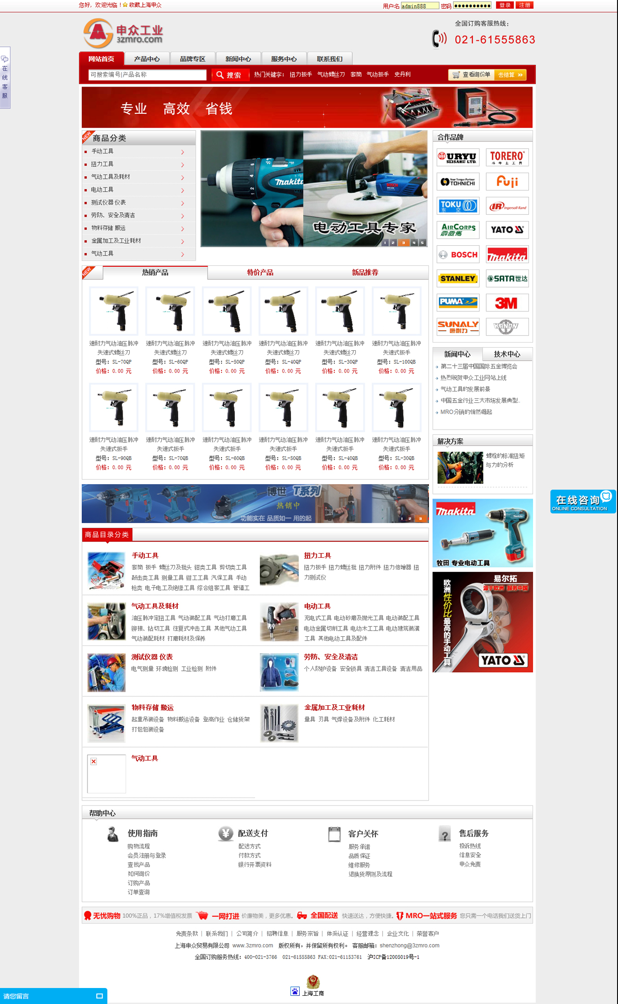
Task: Click the Makita brand logo
Action: coord(507,255)
